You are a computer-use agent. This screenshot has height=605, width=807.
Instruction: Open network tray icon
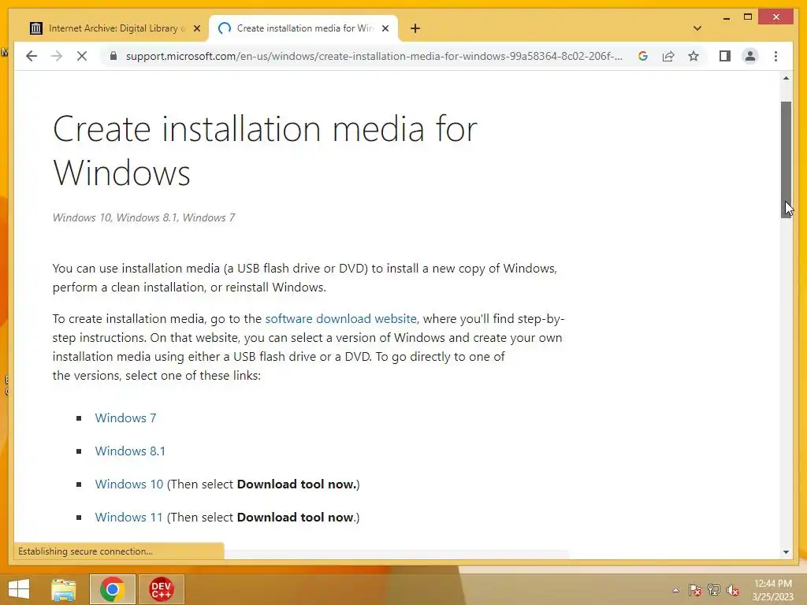tap(714, 590)
